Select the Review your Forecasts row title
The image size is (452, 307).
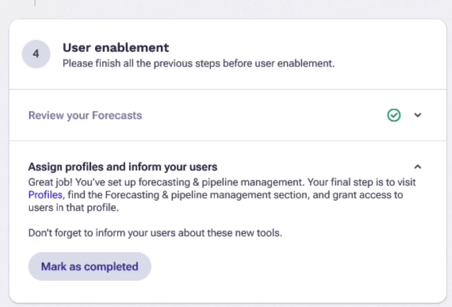[x=85, y=115]
